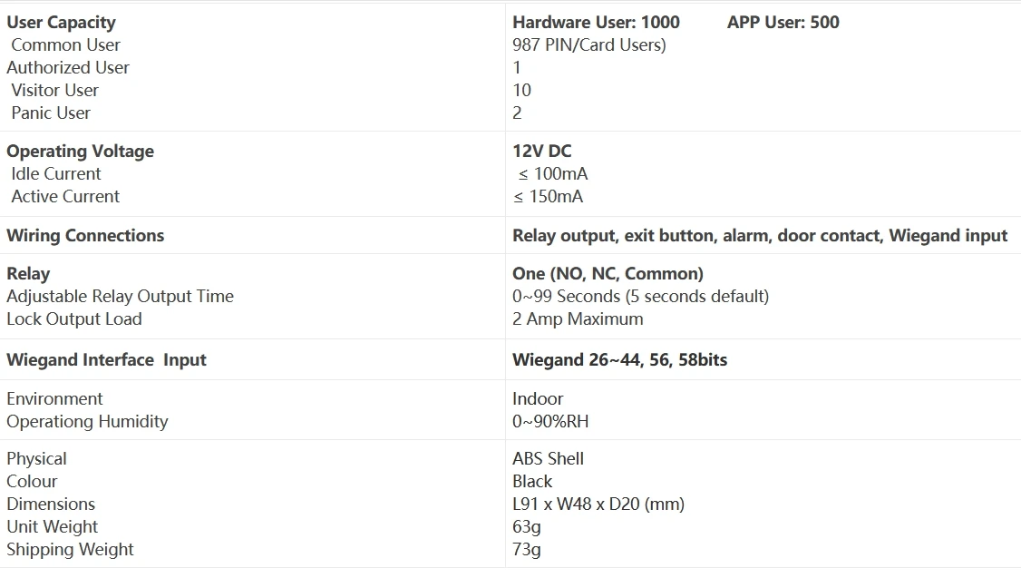Click "One (NO, NC, Common)" relay value
This screenshot has width=1021, height=578.
coord(608,273)
